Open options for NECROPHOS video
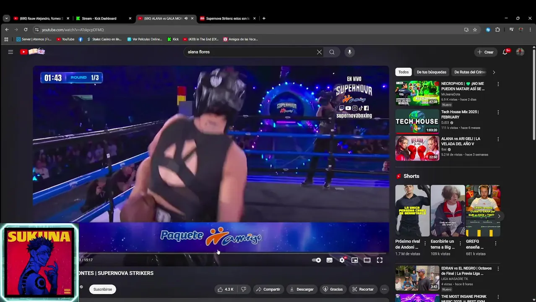536x302 pixels. click(x=498, y=84)
